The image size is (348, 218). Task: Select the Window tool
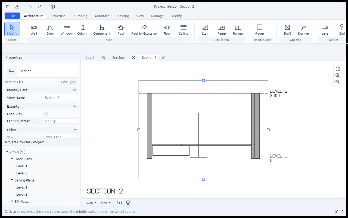click(x=67, y=29)
